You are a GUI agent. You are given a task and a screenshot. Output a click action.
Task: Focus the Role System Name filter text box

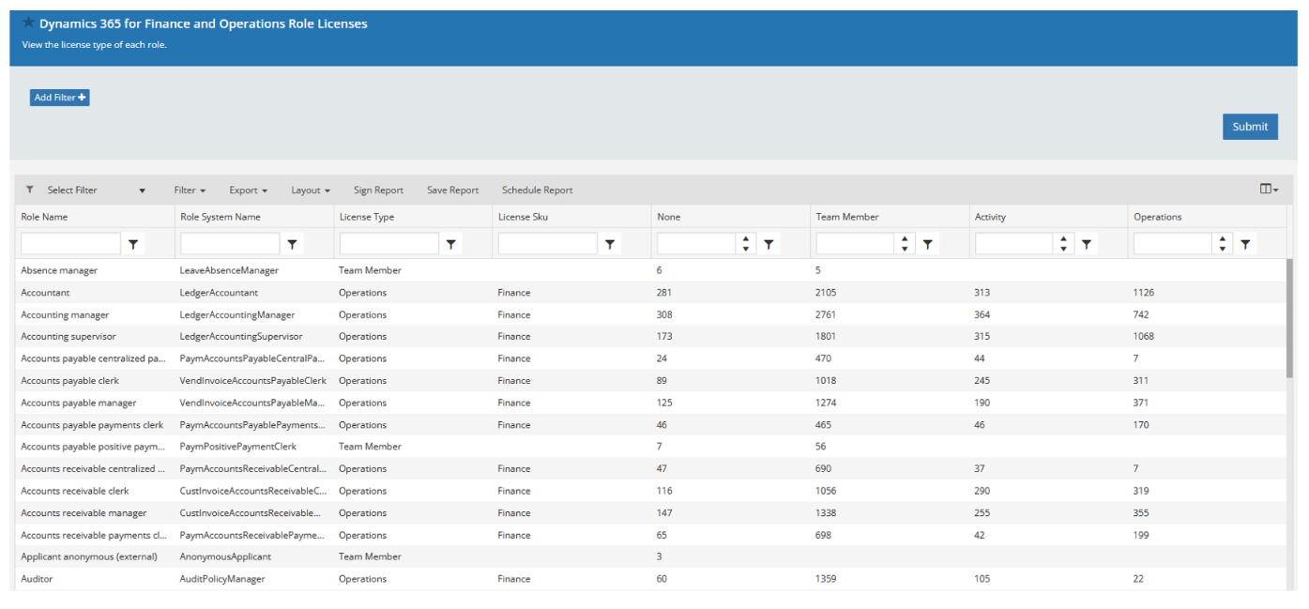[231, 244]
